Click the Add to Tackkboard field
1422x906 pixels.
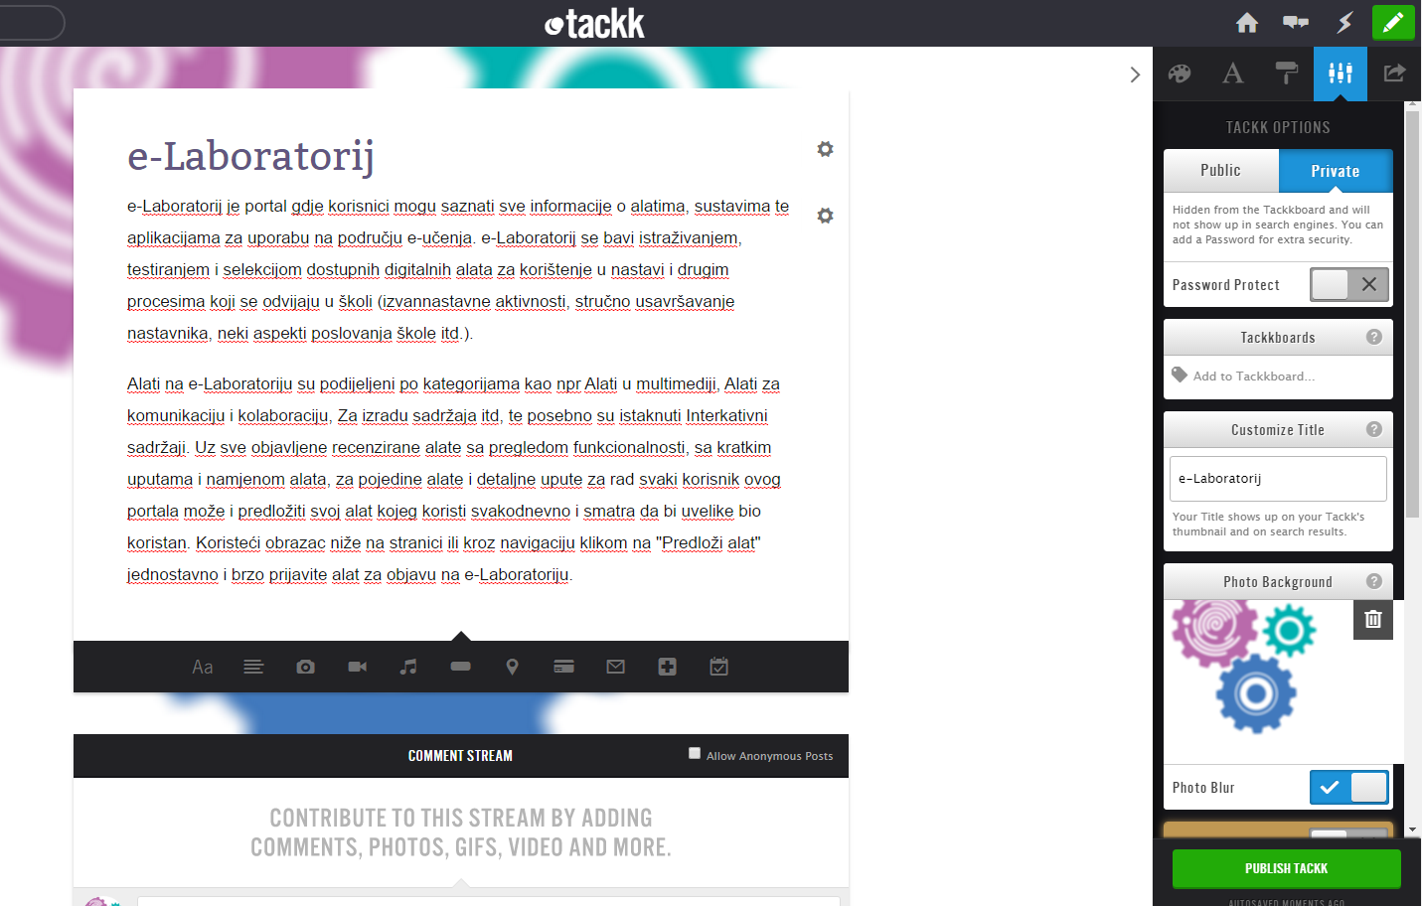(1278, 377)
